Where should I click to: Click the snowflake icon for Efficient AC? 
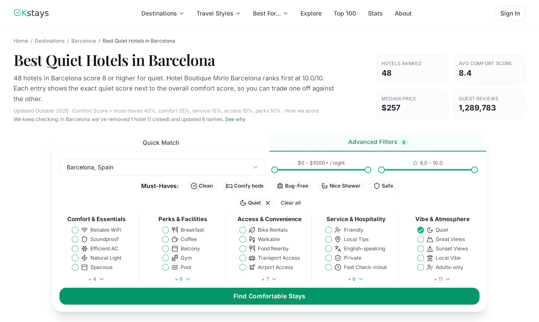click(85, 249)
